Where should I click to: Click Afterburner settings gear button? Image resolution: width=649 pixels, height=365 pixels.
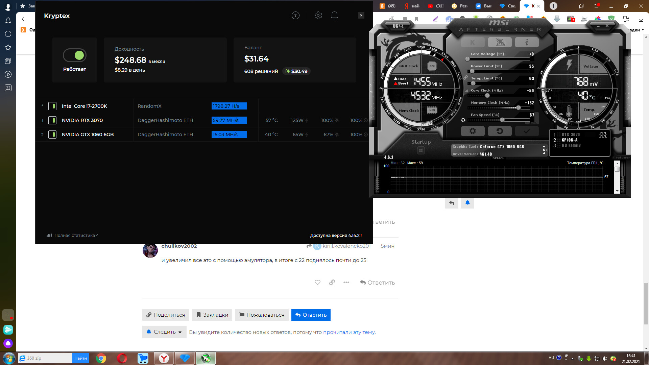click(x=473, y=131)
